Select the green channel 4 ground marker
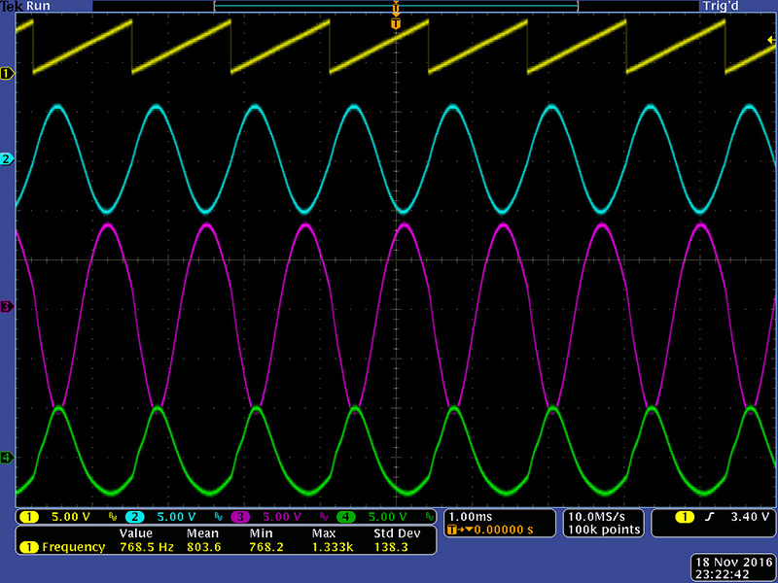Screen dimensions: 778x583 (x=7, y=458)
